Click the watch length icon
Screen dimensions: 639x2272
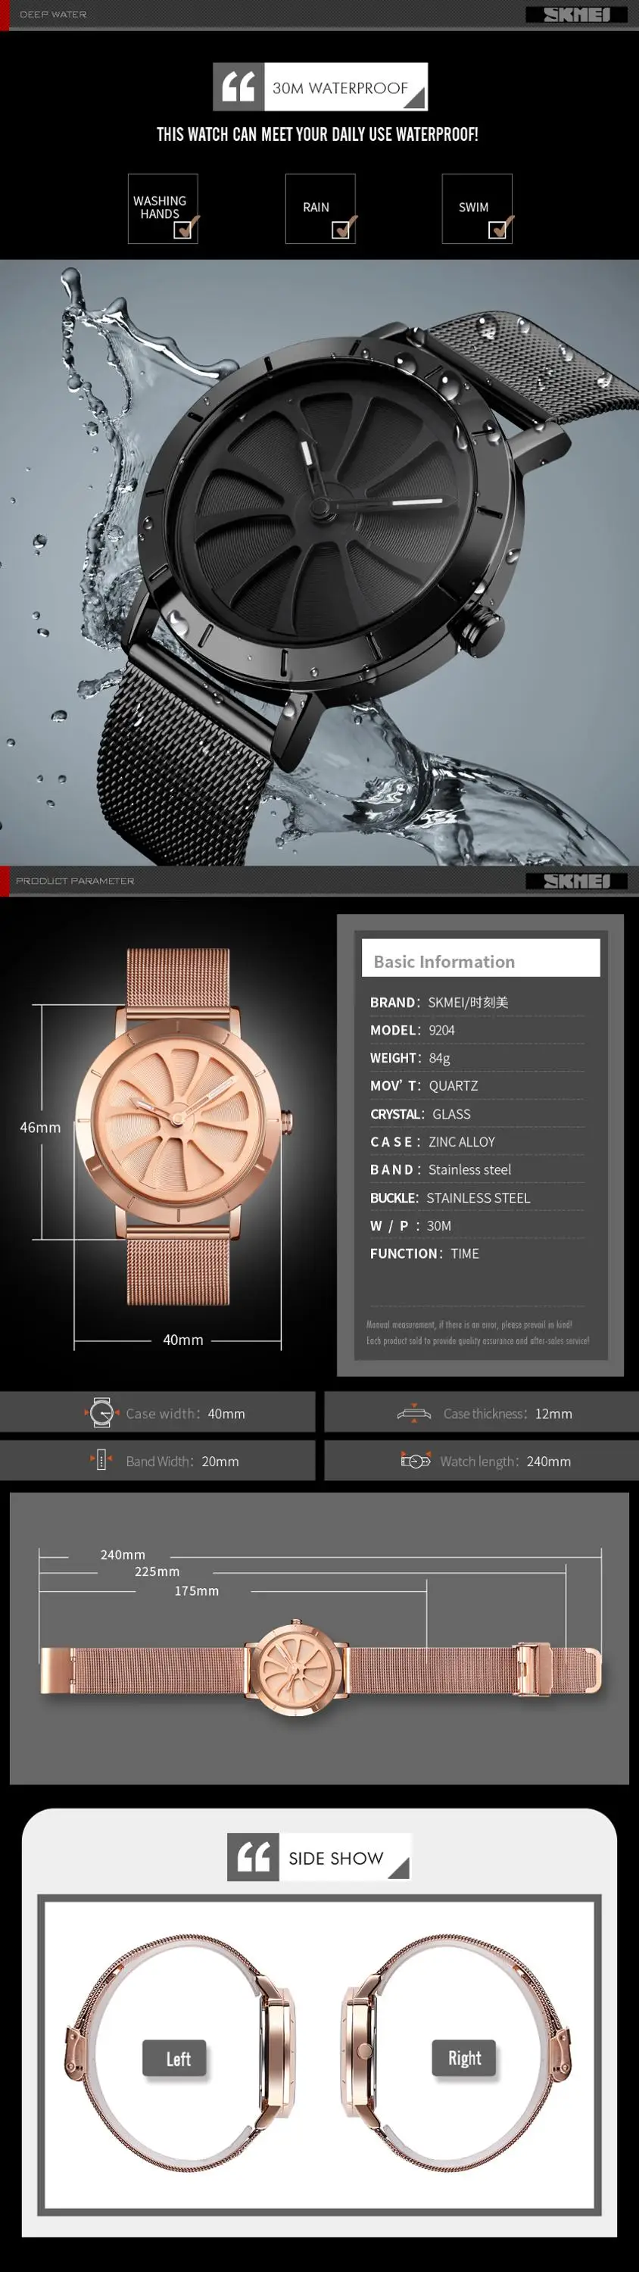pos(415,1459)
